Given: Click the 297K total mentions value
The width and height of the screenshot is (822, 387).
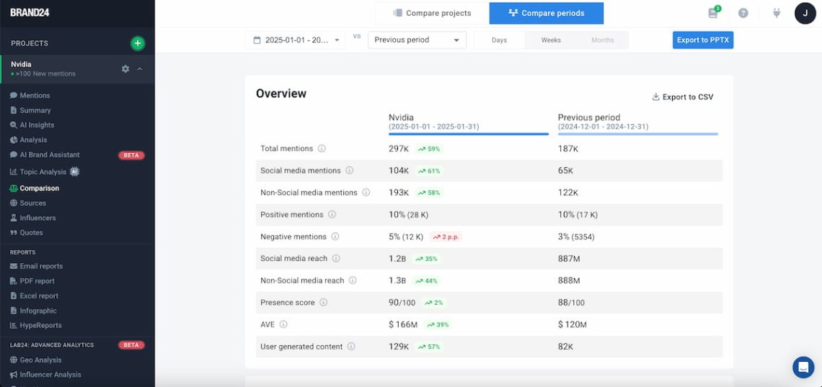Looking at the screenshot, I should click(x=399, y=148).
